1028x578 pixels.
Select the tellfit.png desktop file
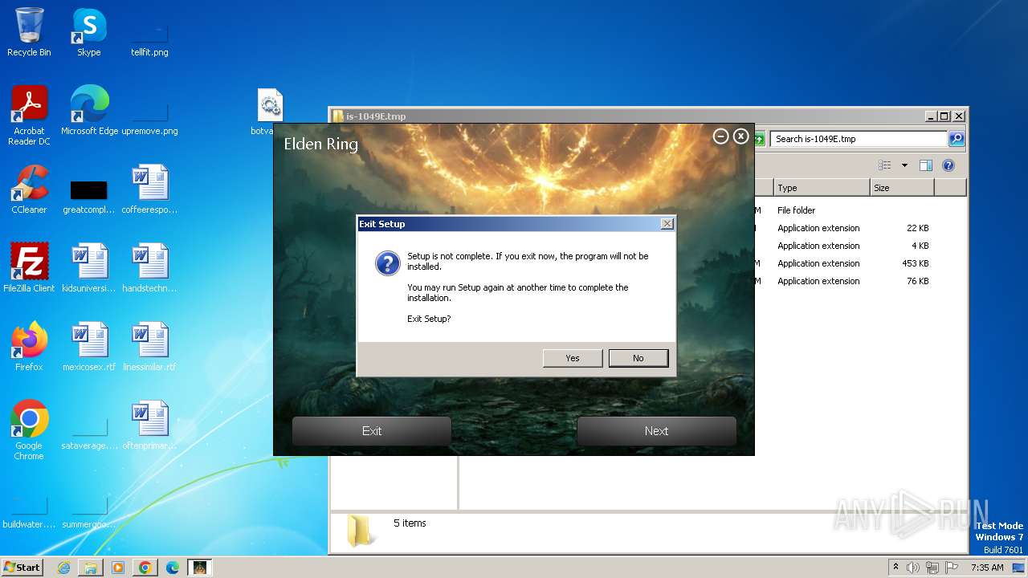(149, 40)
